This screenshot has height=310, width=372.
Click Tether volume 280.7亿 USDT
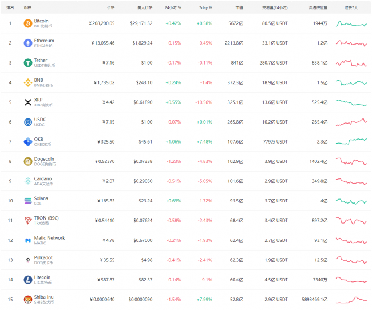tap(274, 63)
